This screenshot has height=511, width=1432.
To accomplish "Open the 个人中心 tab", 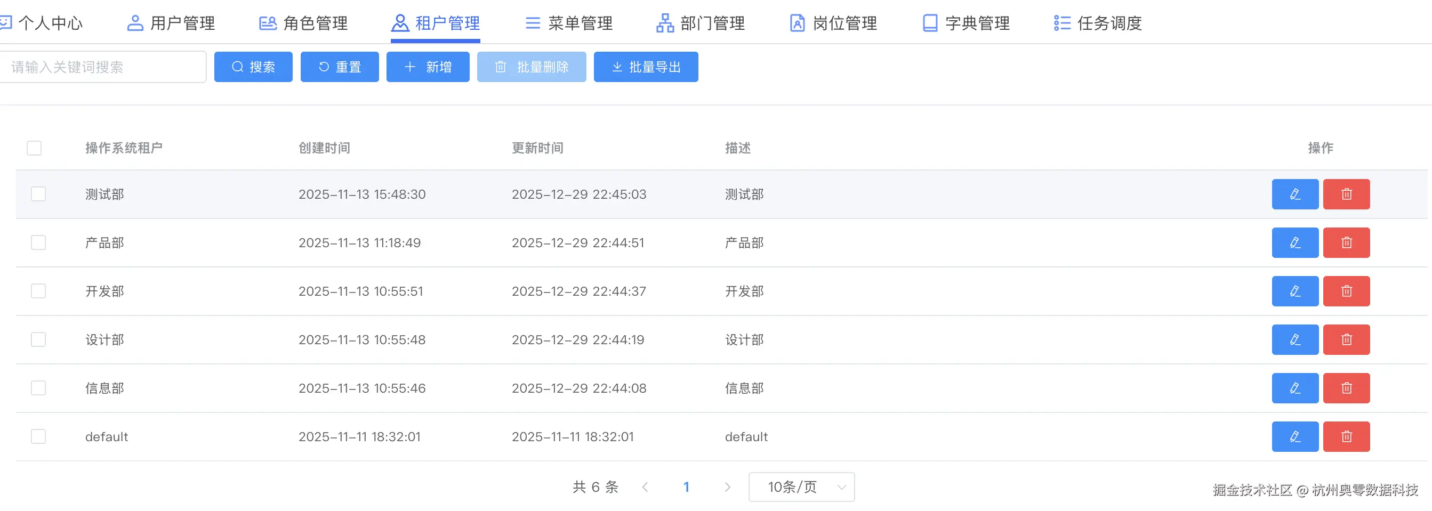I will 41,23.
